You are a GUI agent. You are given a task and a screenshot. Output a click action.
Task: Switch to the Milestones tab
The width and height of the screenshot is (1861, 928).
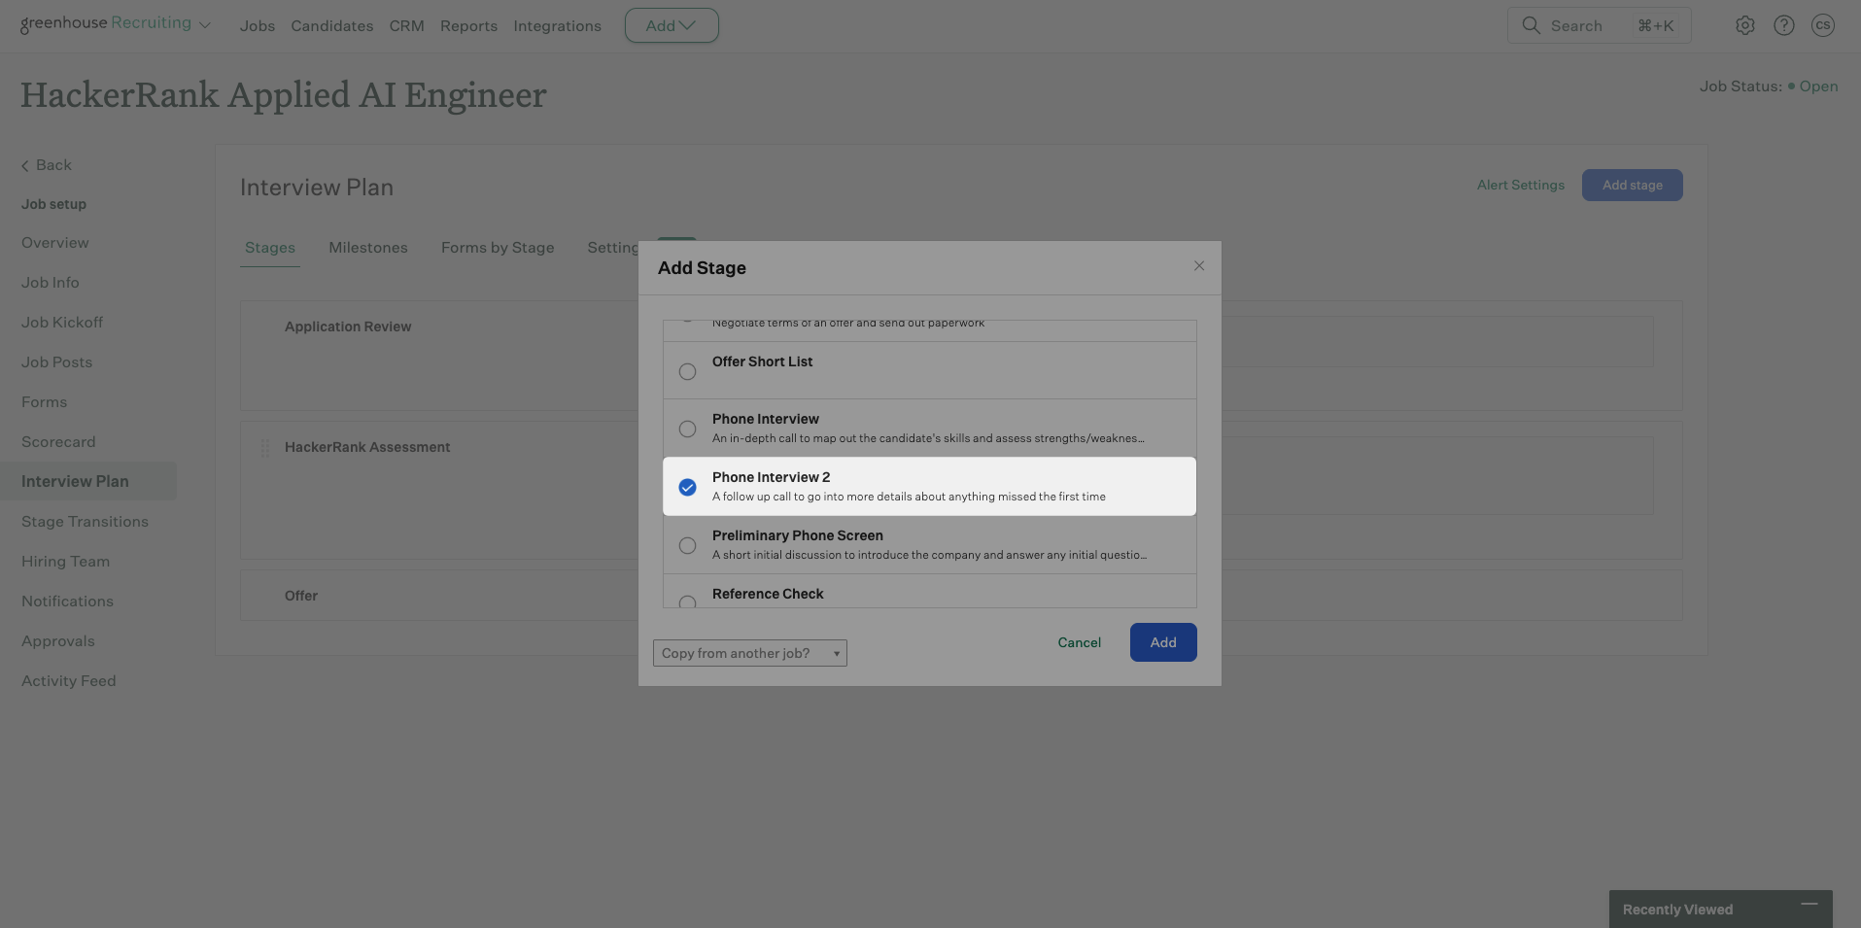(x=368, y=248)
